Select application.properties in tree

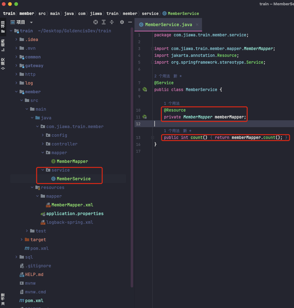pos(75,214)
